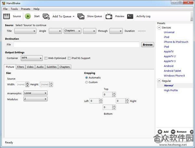Viewport: 195px width, 148px height.
Task: Click the Right crop stepper arrows
Action: point(127,101)
